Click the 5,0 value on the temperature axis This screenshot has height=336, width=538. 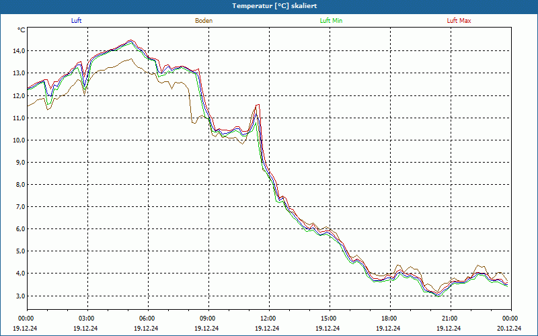click(x=20, y=251)
